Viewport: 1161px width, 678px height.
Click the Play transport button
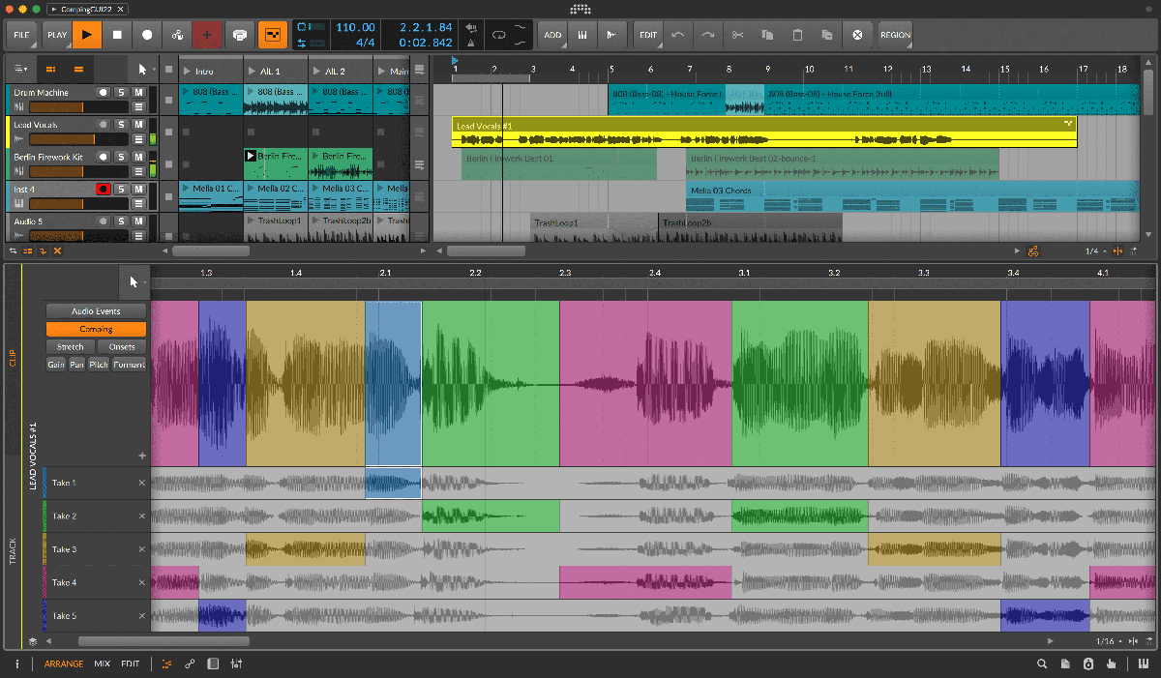87,35
